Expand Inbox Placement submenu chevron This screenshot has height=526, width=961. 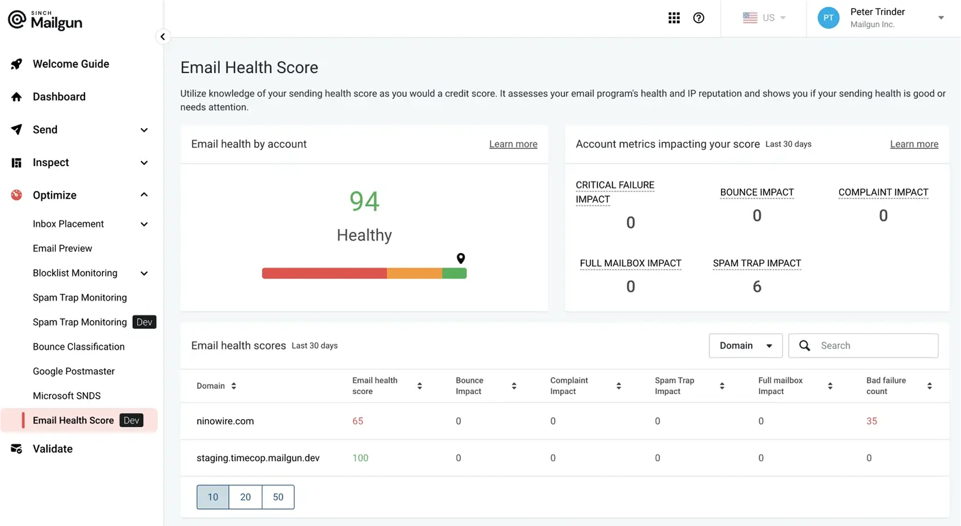(144, 224)
